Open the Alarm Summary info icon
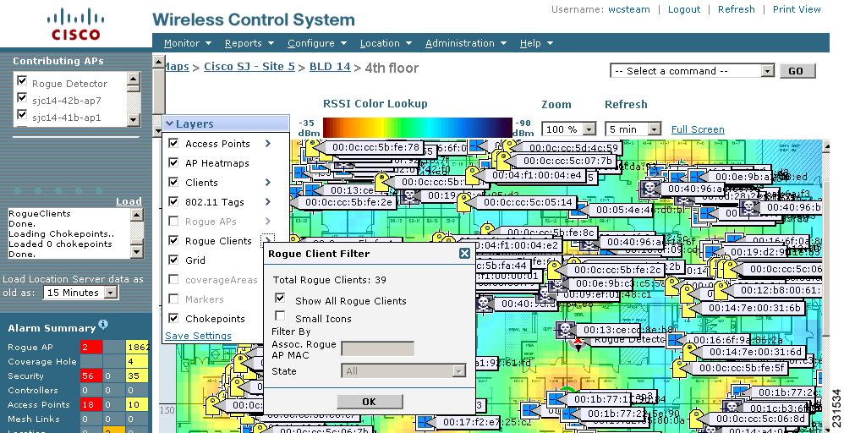The width and height of the screenshot is (844, 433). 103,325
